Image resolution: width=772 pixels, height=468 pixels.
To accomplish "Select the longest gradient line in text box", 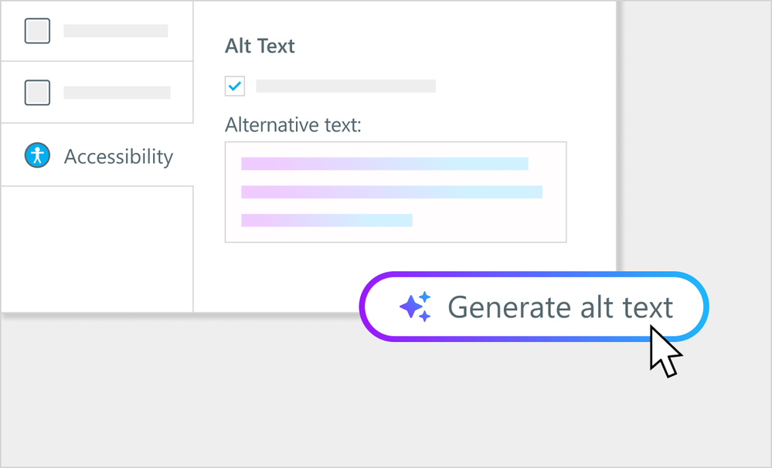I will click(391, 192).
